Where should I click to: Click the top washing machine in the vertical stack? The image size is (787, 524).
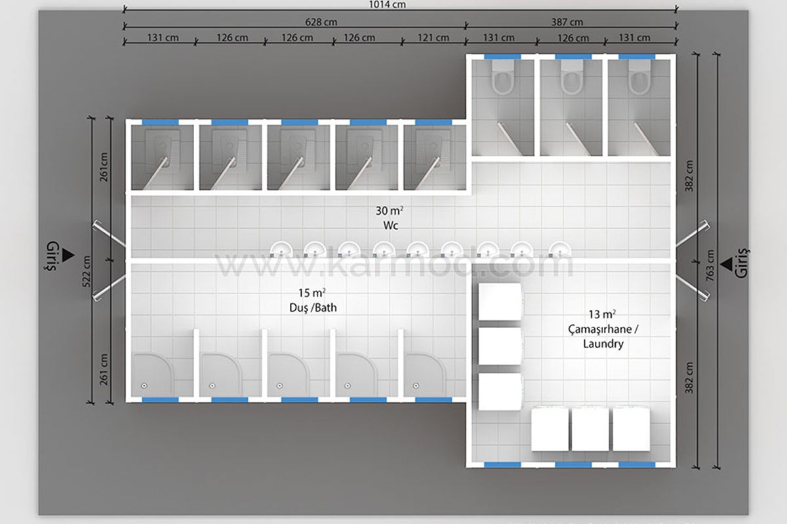(500, 302)
